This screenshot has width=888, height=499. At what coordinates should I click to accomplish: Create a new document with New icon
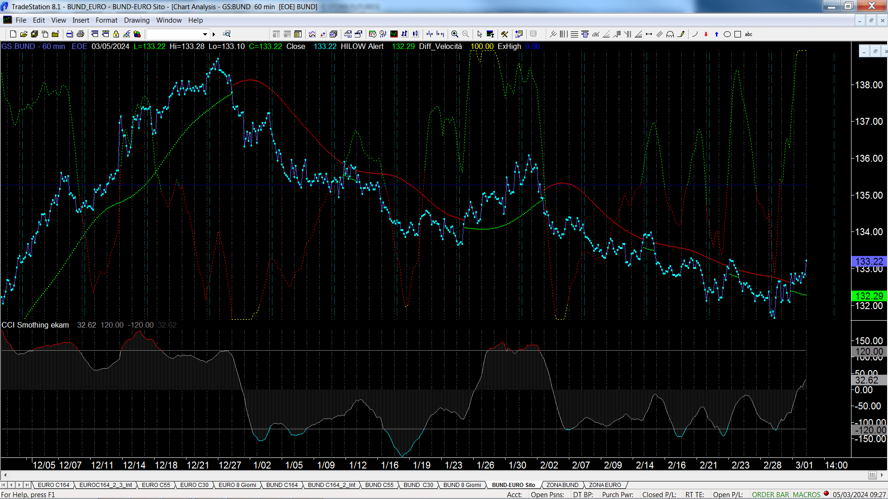click(x=13, y=34)
